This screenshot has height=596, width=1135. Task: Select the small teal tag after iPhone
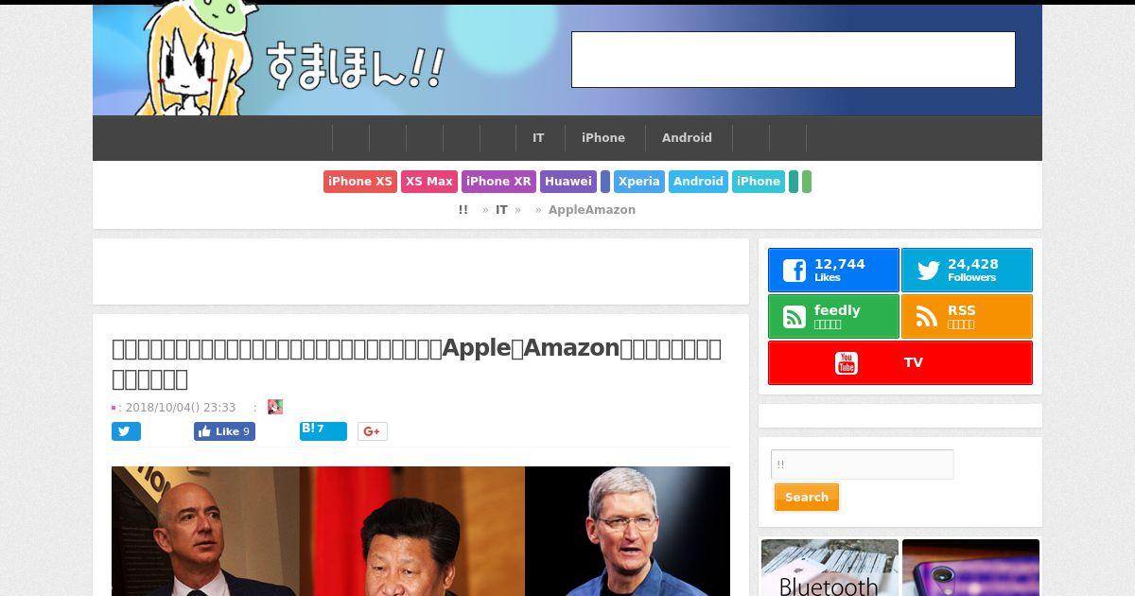794,182
